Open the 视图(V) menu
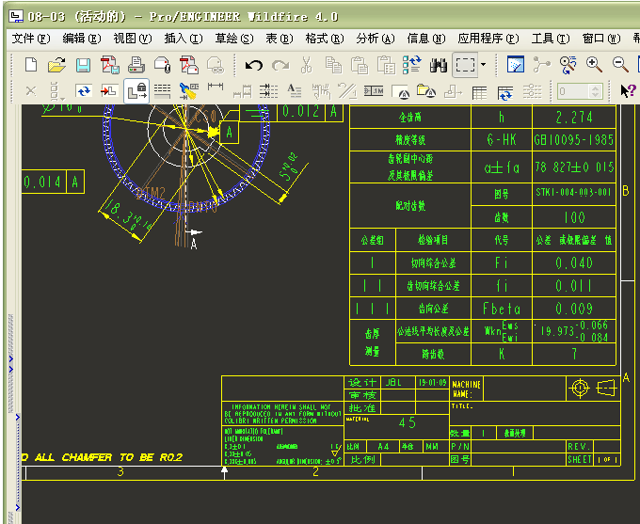The height and width of the screenshot is (524, 640). coord(133,39)
